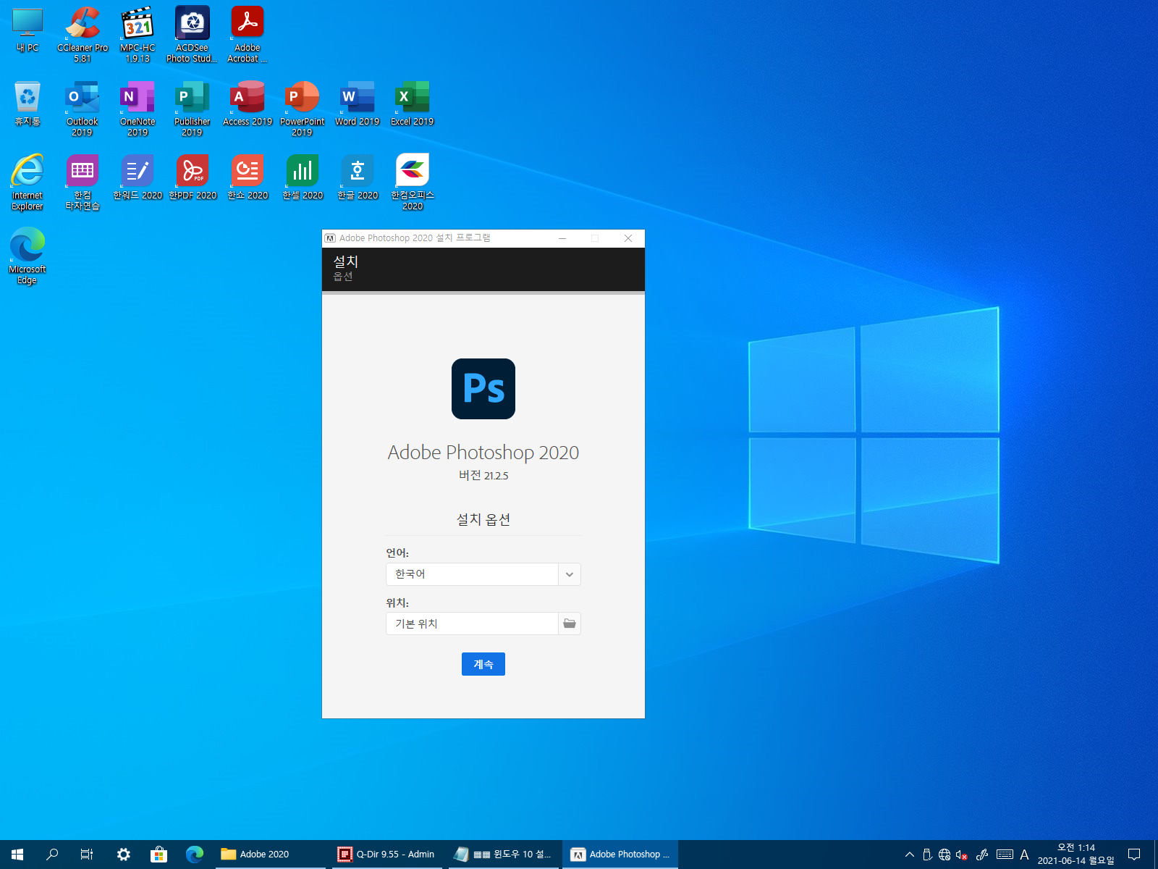Open the install location folder browse icon

point(570,624)
